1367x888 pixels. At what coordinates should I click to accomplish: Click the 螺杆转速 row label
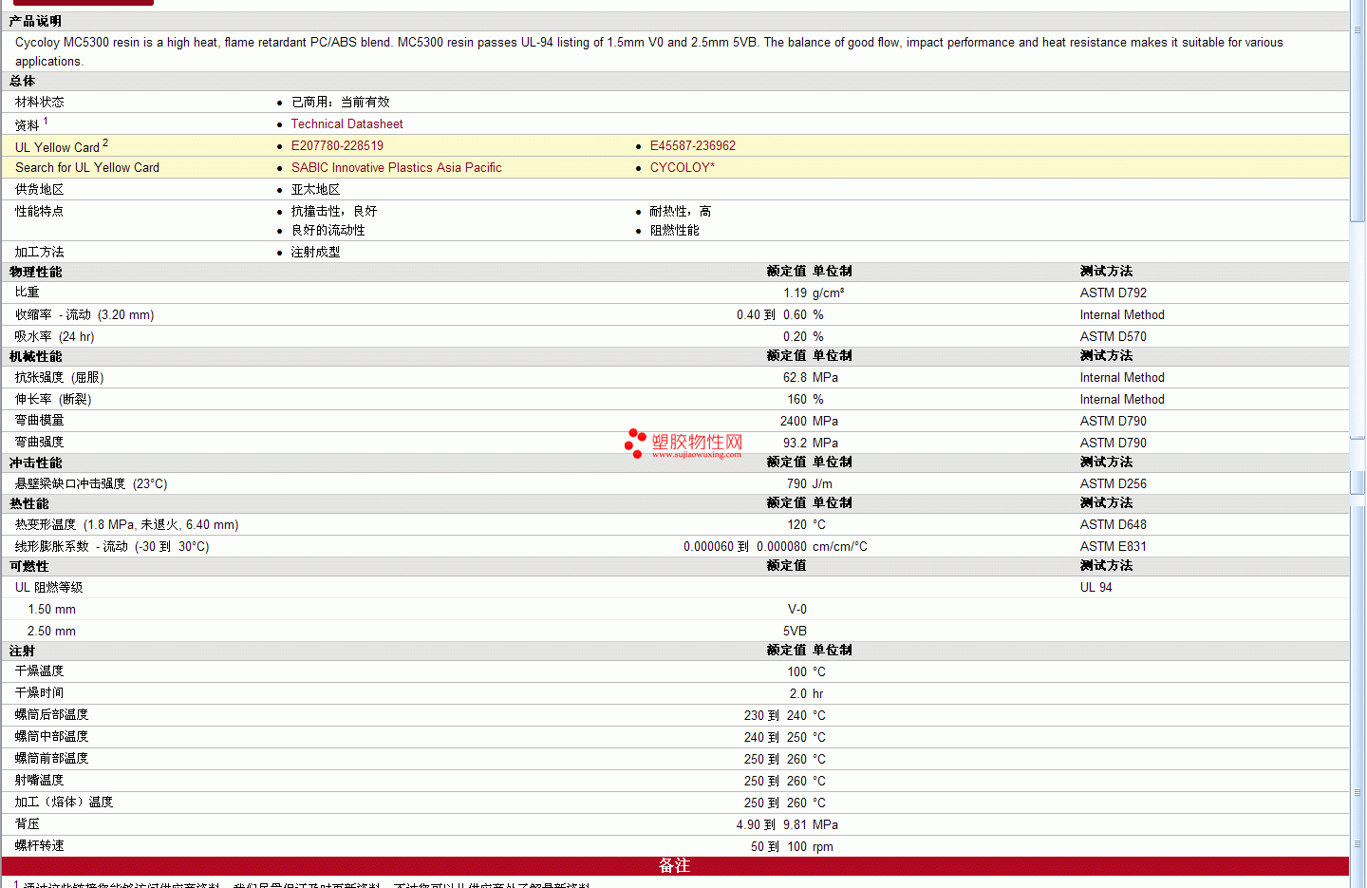point(40,846)
